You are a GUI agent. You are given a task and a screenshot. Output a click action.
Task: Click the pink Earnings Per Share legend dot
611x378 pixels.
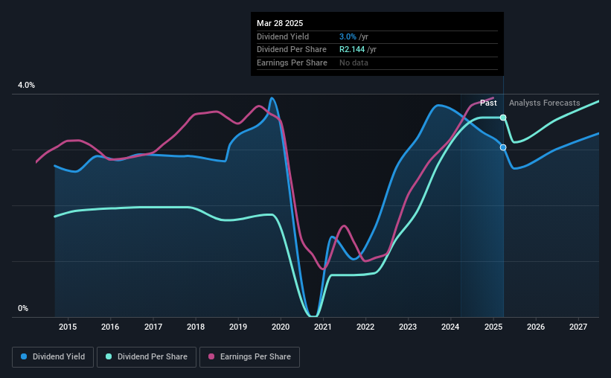click(211, 356)
